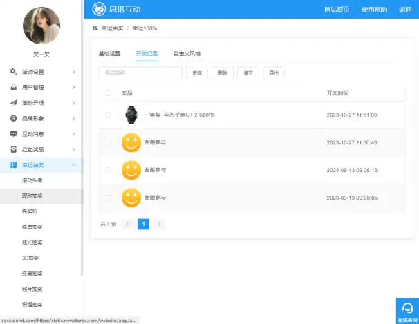Switch to the 基础设置 tab
This screenshot has height=324, width=419.
[109, 53]
